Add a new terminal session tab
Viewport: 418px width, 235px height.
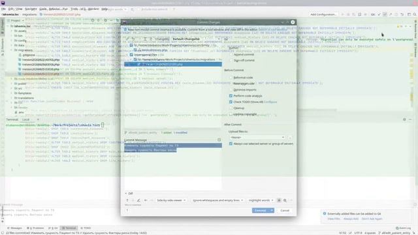[38, 119]
